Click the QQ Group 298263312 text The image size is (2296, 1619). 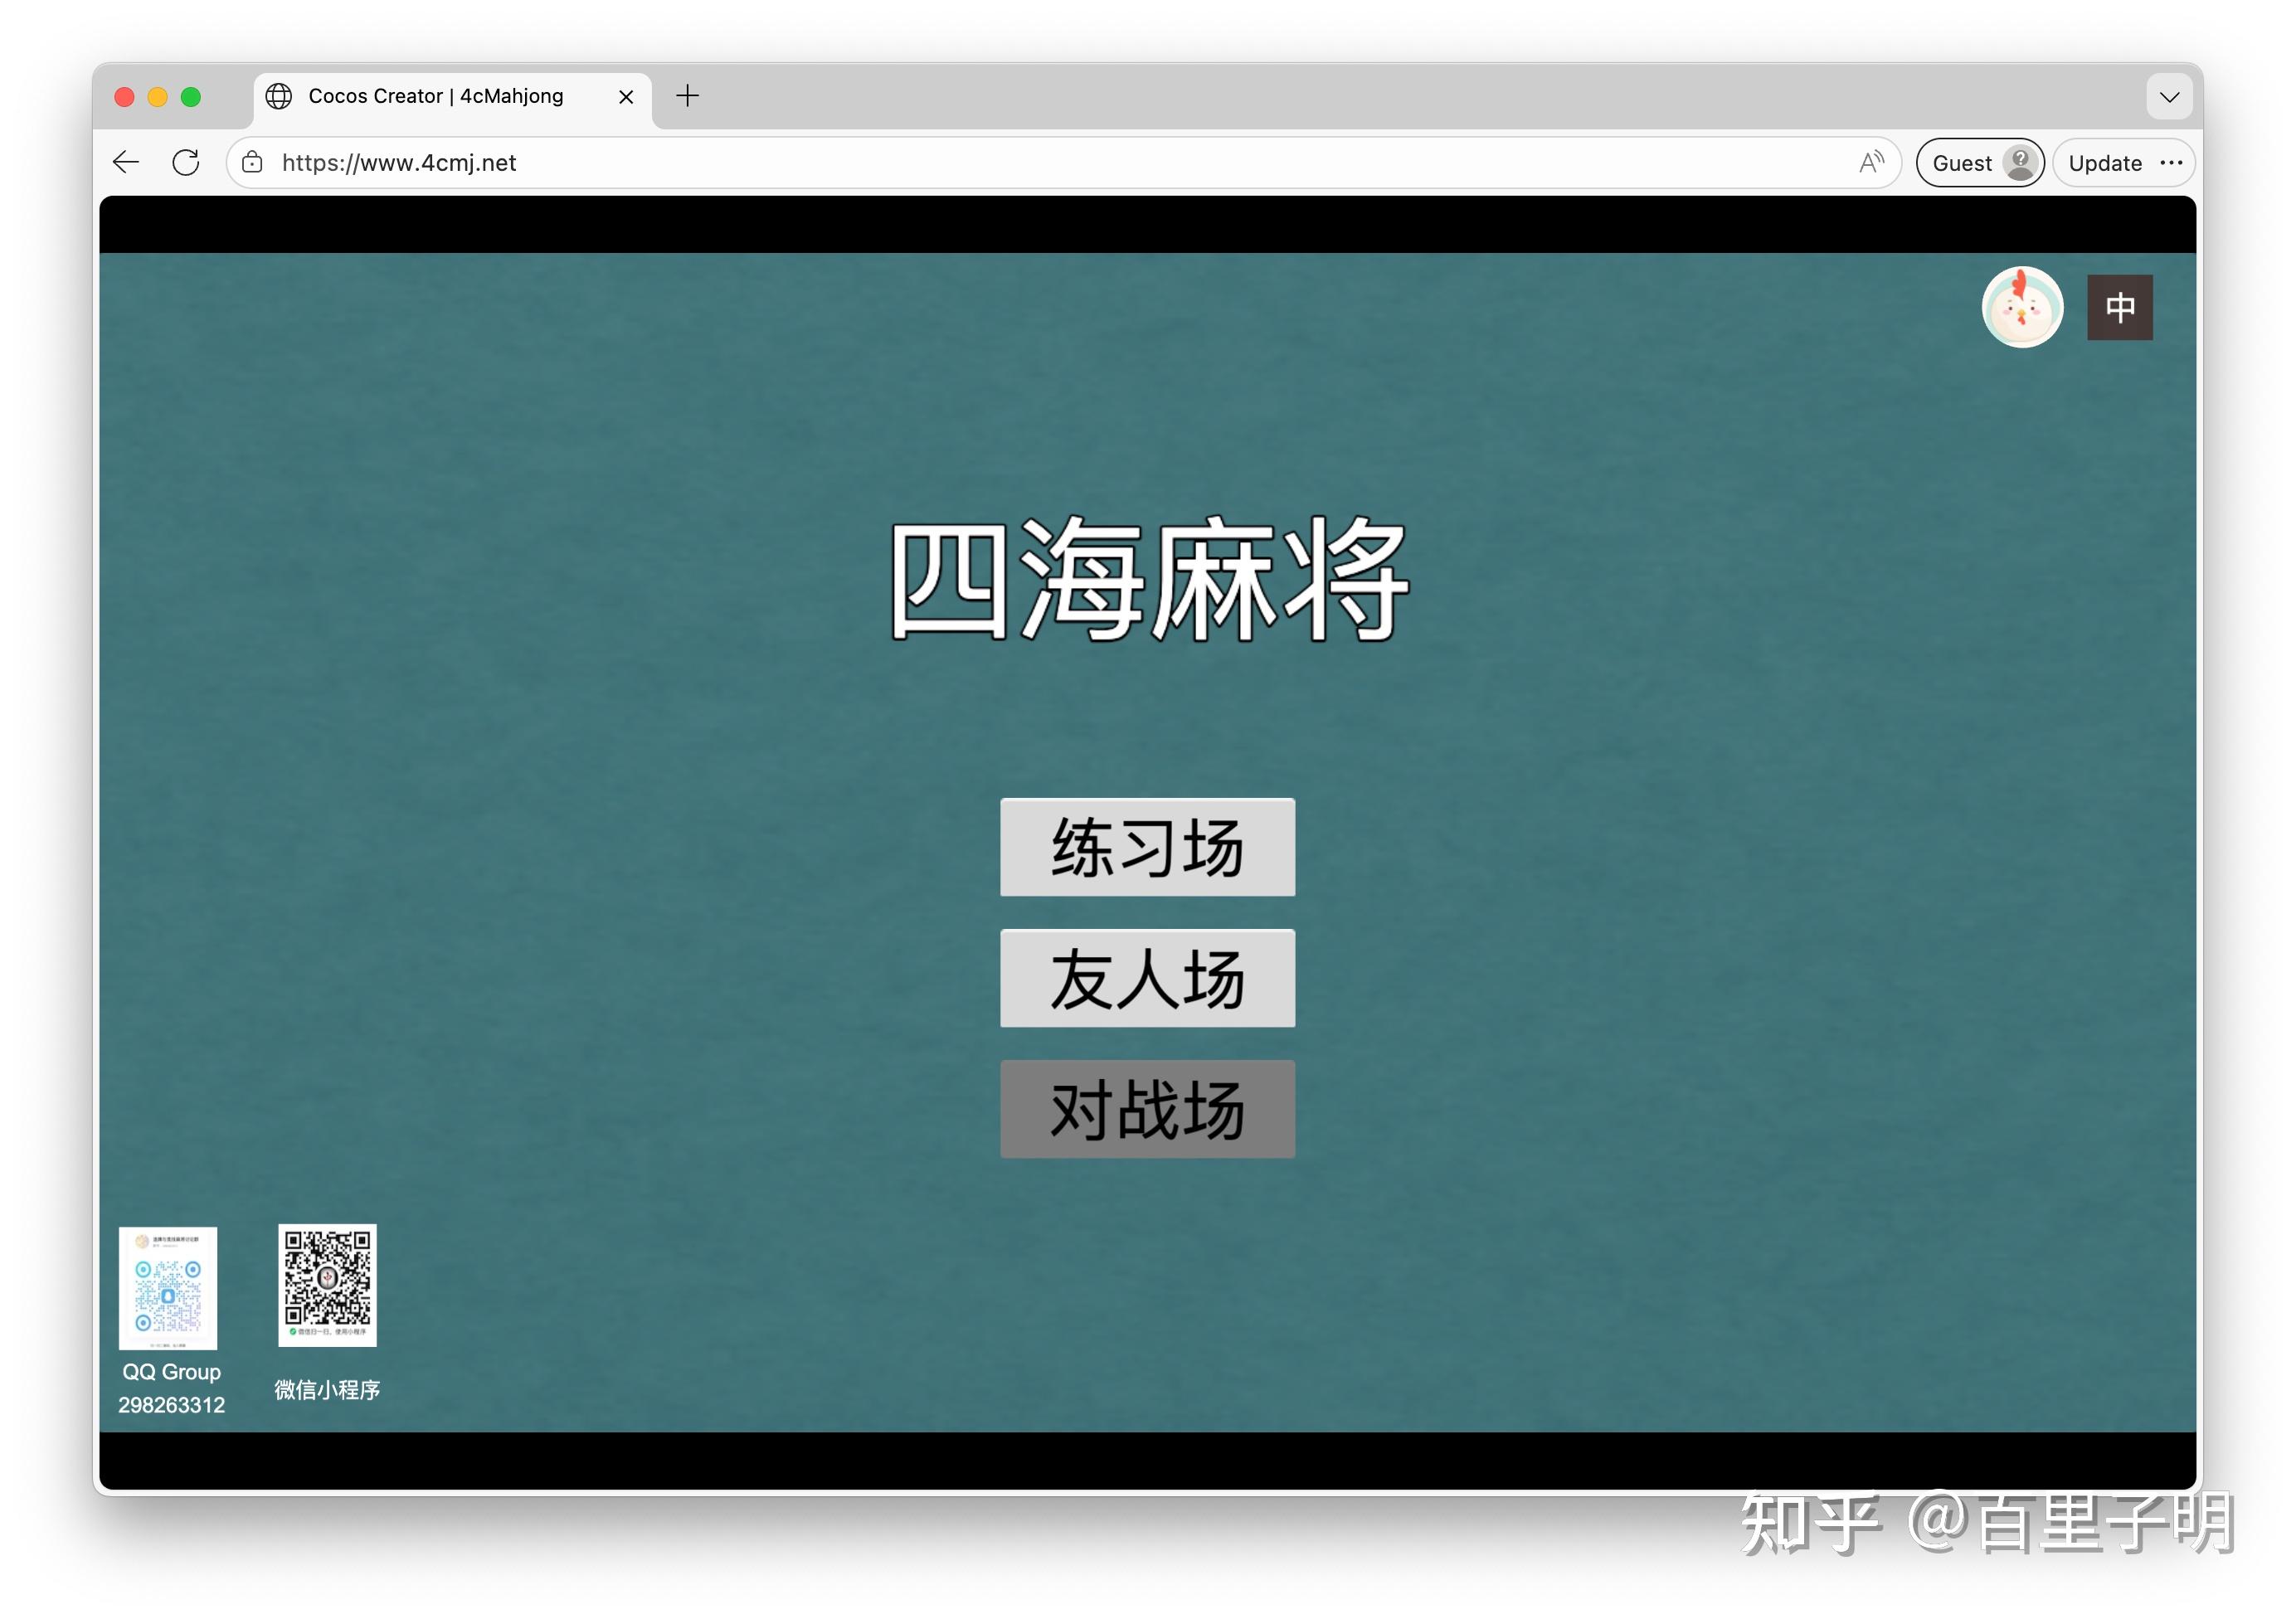(x=172, y=1388)
